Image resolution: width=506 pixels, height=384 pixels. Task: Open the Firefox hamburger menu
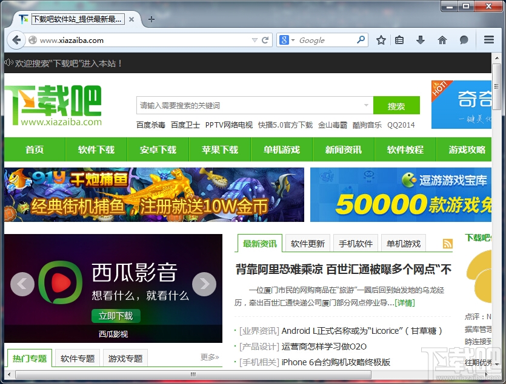click(488, 40)
